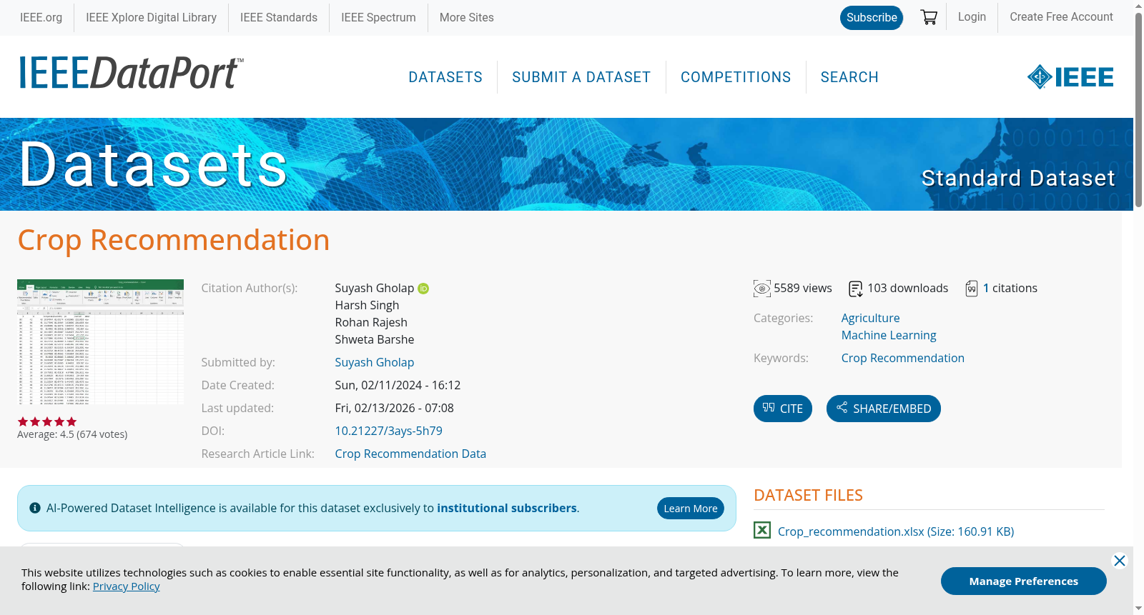Go to SUBMIT A DATASET

click(x=581, y=77)
